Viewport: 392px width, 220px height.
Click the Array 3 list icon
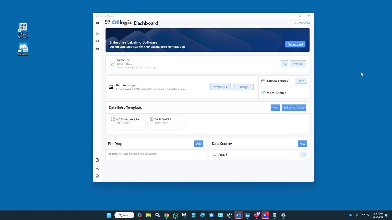point(214,155)
